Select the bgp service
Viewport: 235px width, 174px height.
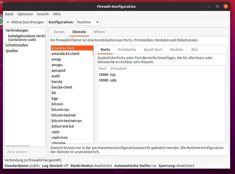pos(72,98)
